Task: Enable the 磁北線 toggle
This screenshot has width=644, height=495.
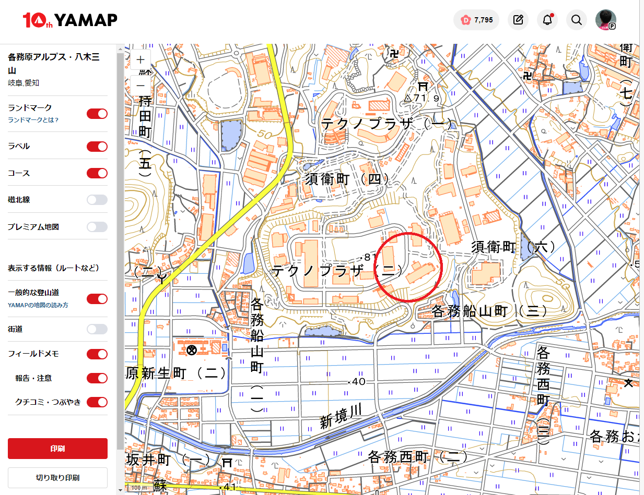Action: (97, 200)
